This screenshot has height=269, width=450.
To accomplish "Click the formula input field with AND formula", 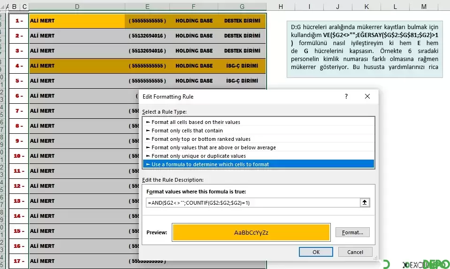I will click(253, 203).
